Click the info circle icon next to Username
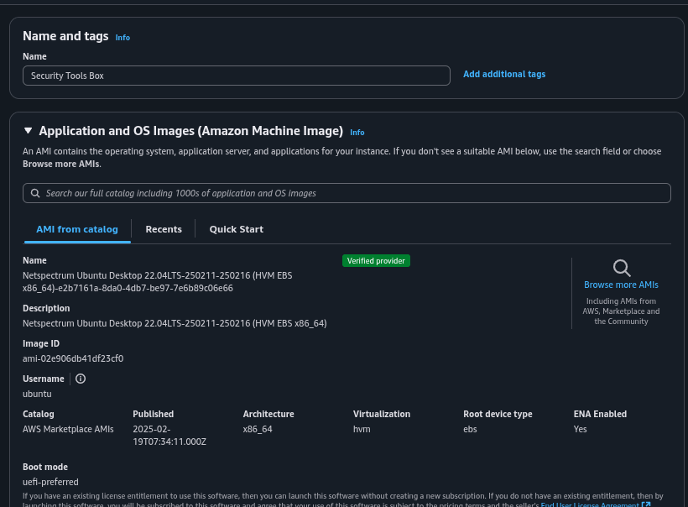This screenshot has height=507, width=688. 81,379
